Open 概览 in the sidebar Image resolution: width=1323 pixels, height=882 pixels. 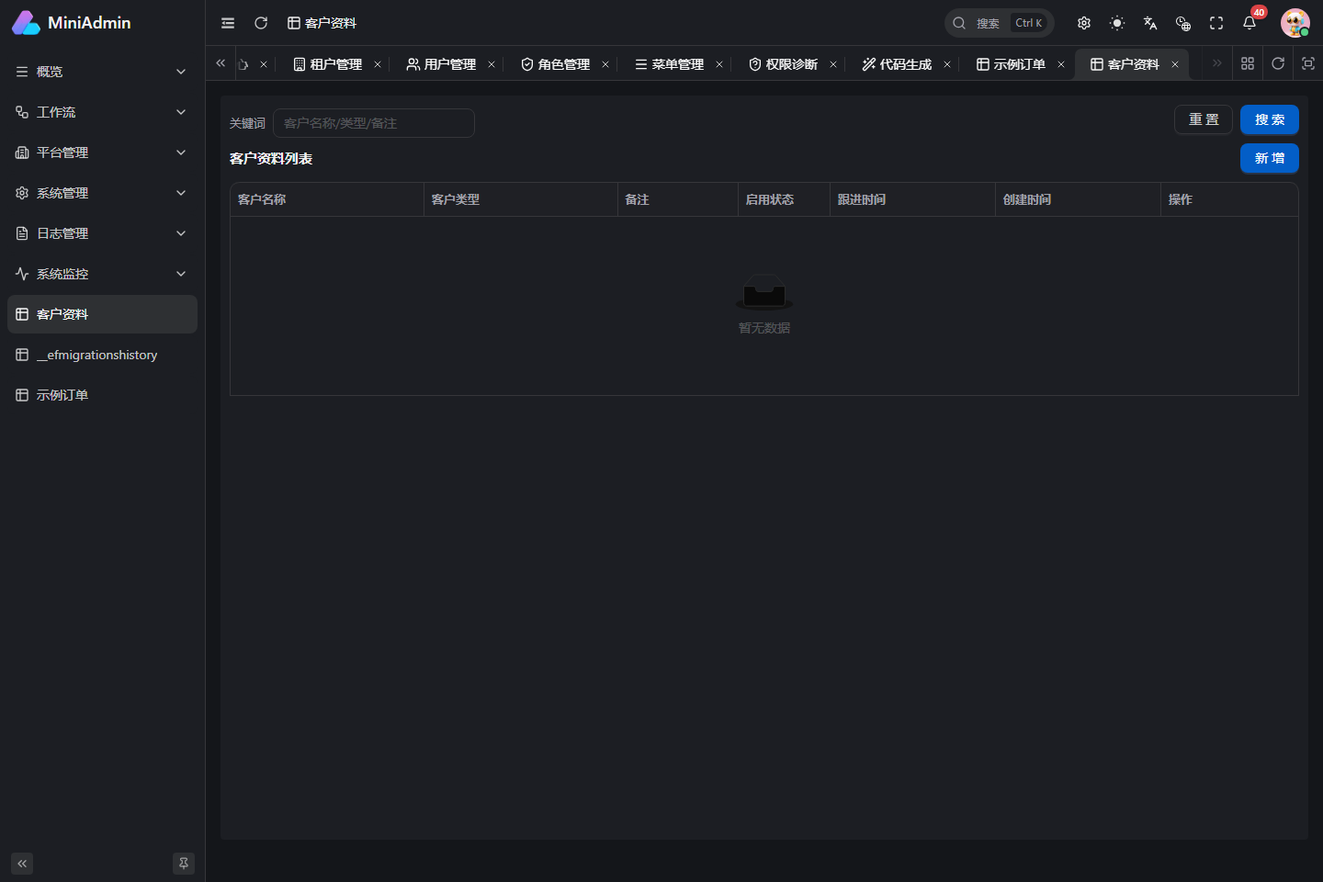[x=102, y=72]
